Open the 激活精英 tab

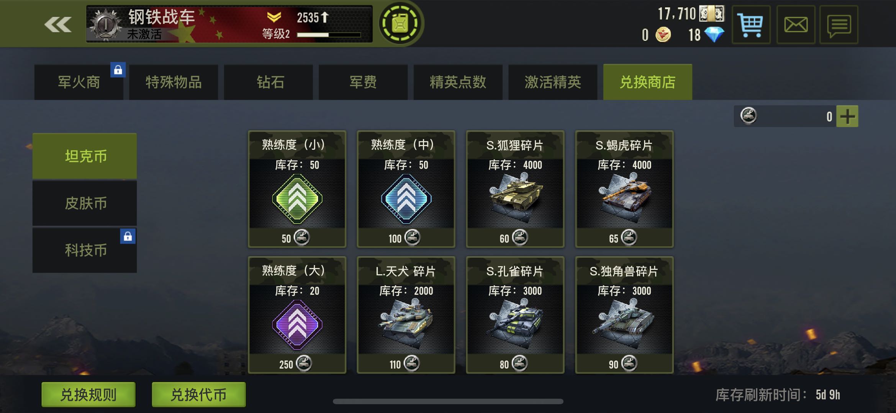(553, 82)
